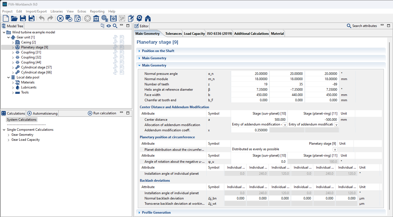Click the clipboard edit toolbar icon

click(131, 18)
